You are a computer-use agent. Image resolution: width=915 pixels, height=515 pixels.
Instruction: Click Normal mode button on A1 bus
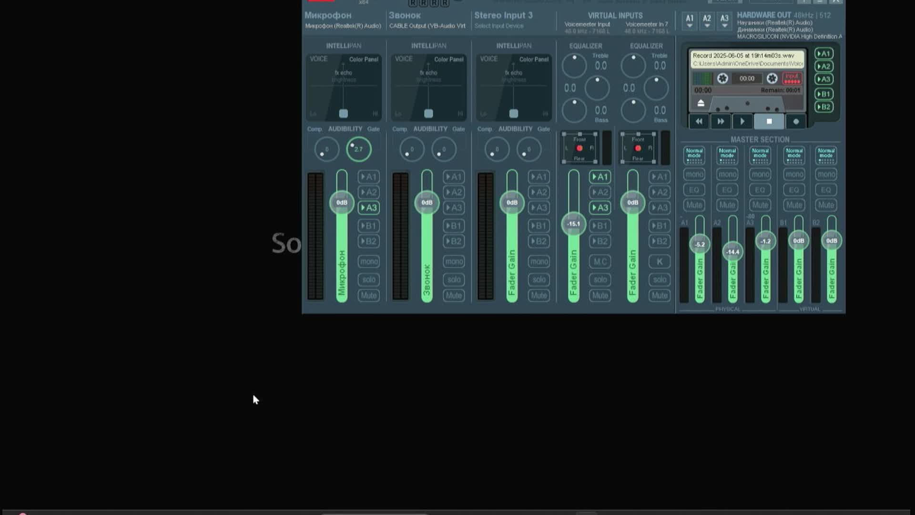pos(694,155)
